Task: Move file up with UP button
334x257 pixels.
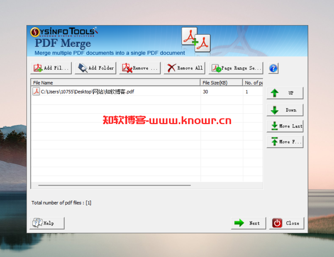Action: click(x=285, y=93)
